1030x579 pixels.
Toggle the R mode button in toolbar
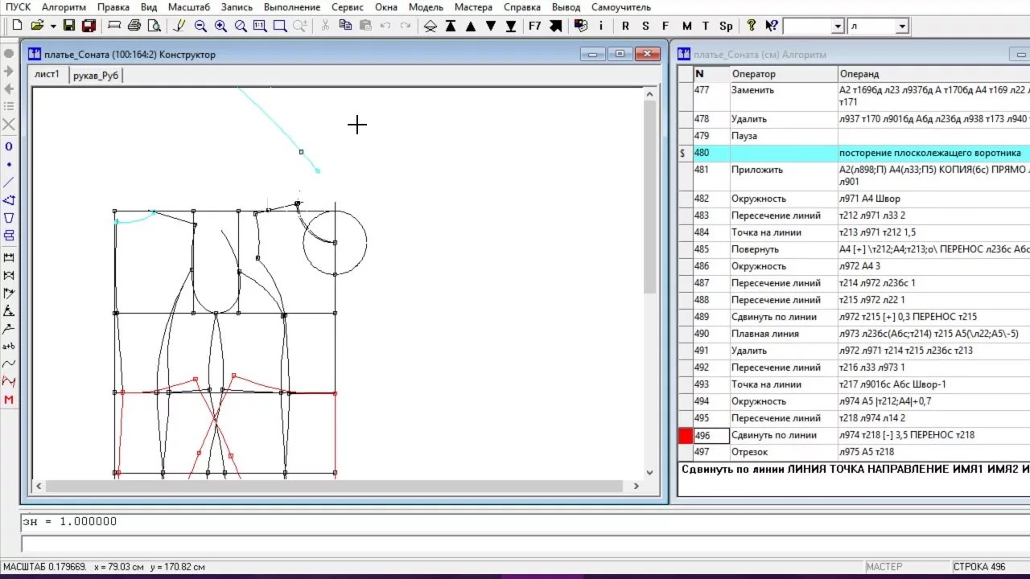[625, 26]
